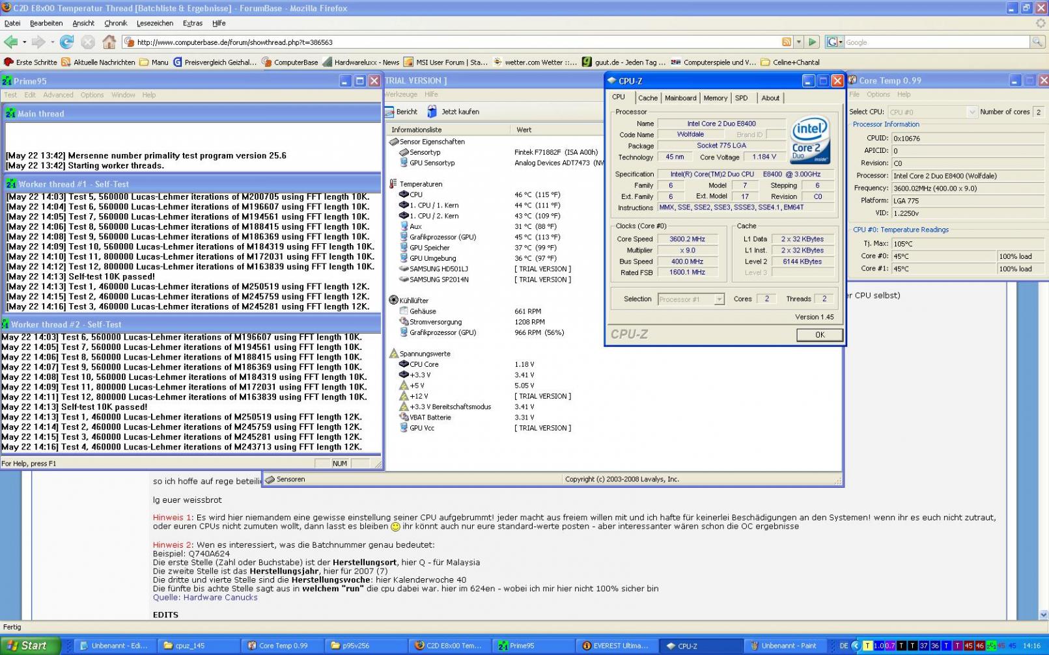Open the Lesezeichen menu in Firefox
This screenshot has height=655, width=1049.
pos(155,23)
